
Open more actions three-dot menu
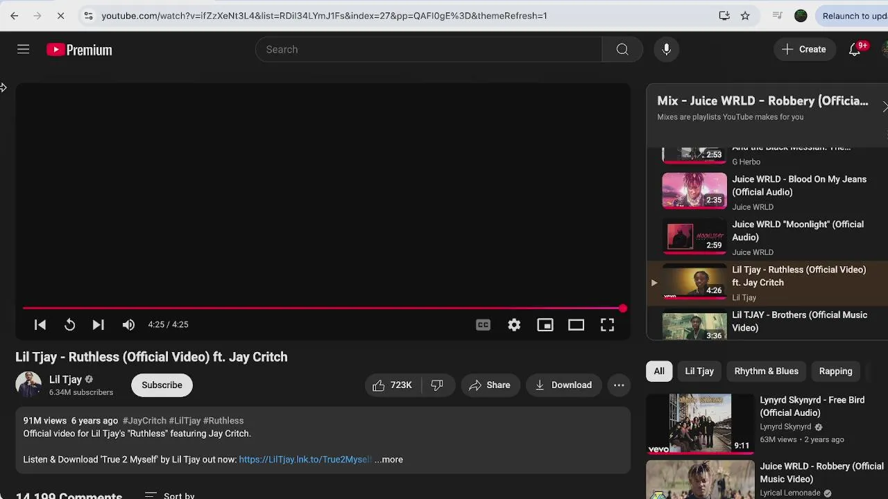(619, 385)
